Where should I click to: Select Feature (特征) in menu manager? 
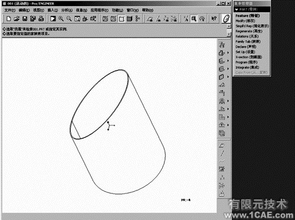coord(248,16)
